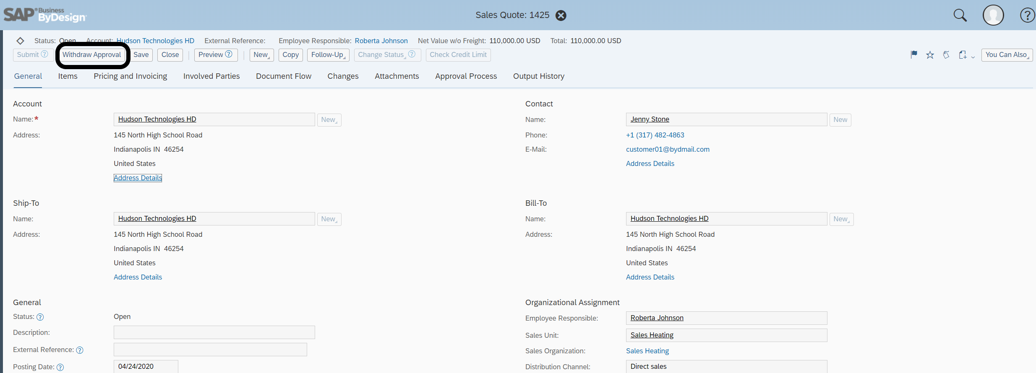Click help icon next to External Reference label
This screenshot has width=1036, height=373.
pyautogui.click(x=80, y=350)
